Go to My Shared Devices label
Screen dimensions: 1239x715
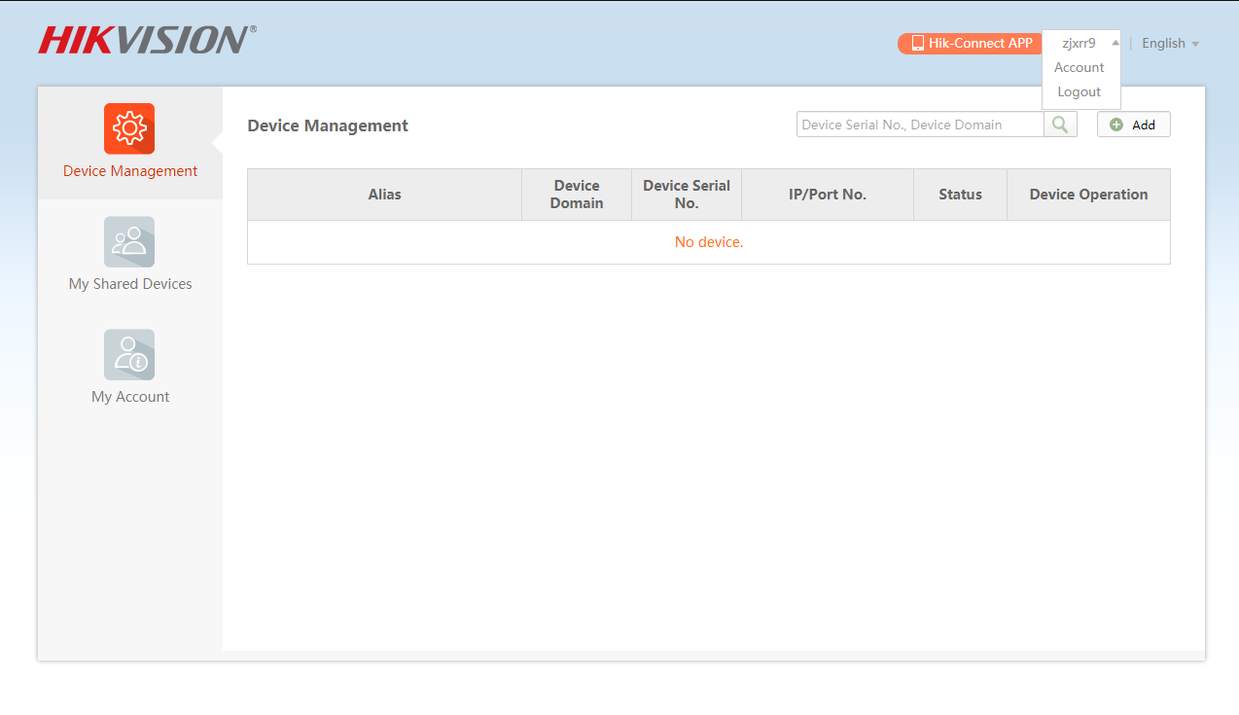(130, 284)
